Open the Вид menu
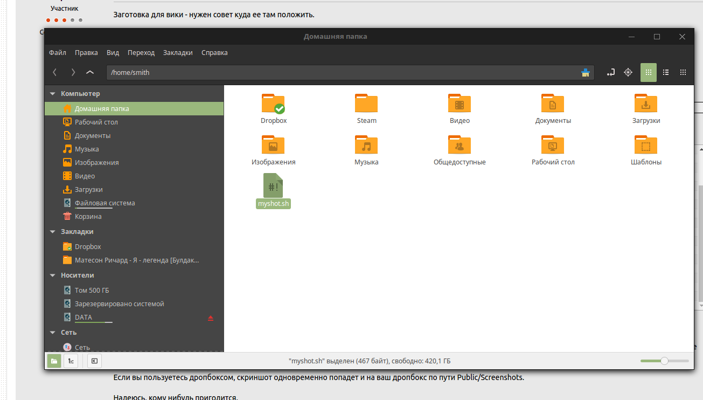The width and height of the screenshot is (703, 400). pyautogui.click(x=113, y=52)
